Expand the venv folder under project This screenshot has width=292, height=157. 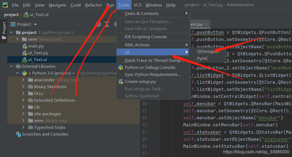click(x=17, y=39)
